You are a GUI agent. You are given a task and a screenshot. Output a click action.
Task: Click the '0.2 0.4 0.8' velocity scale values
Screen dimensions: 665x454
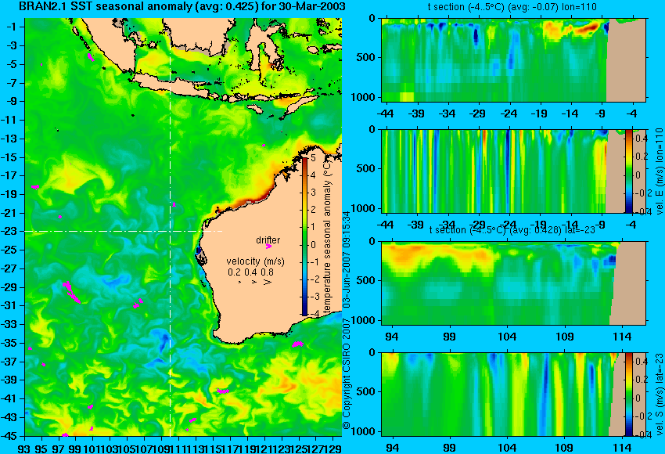[x=250, y=272]
